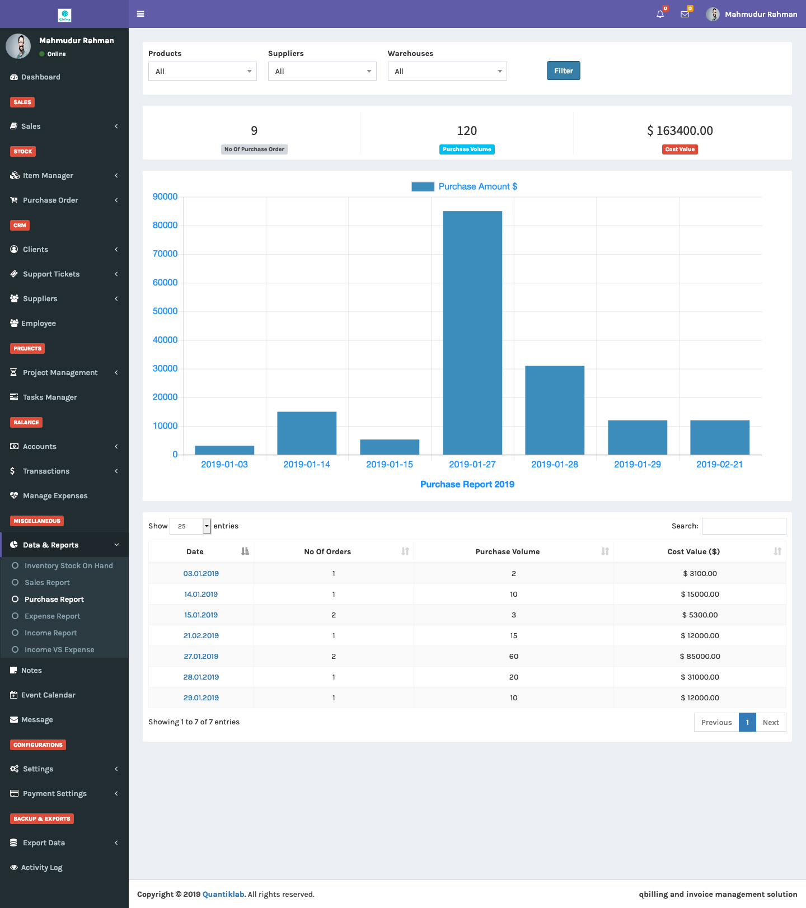Screen dimensions: 806x908
Task: Select the Sales Report circle option
Action: (x=15, y=582)
